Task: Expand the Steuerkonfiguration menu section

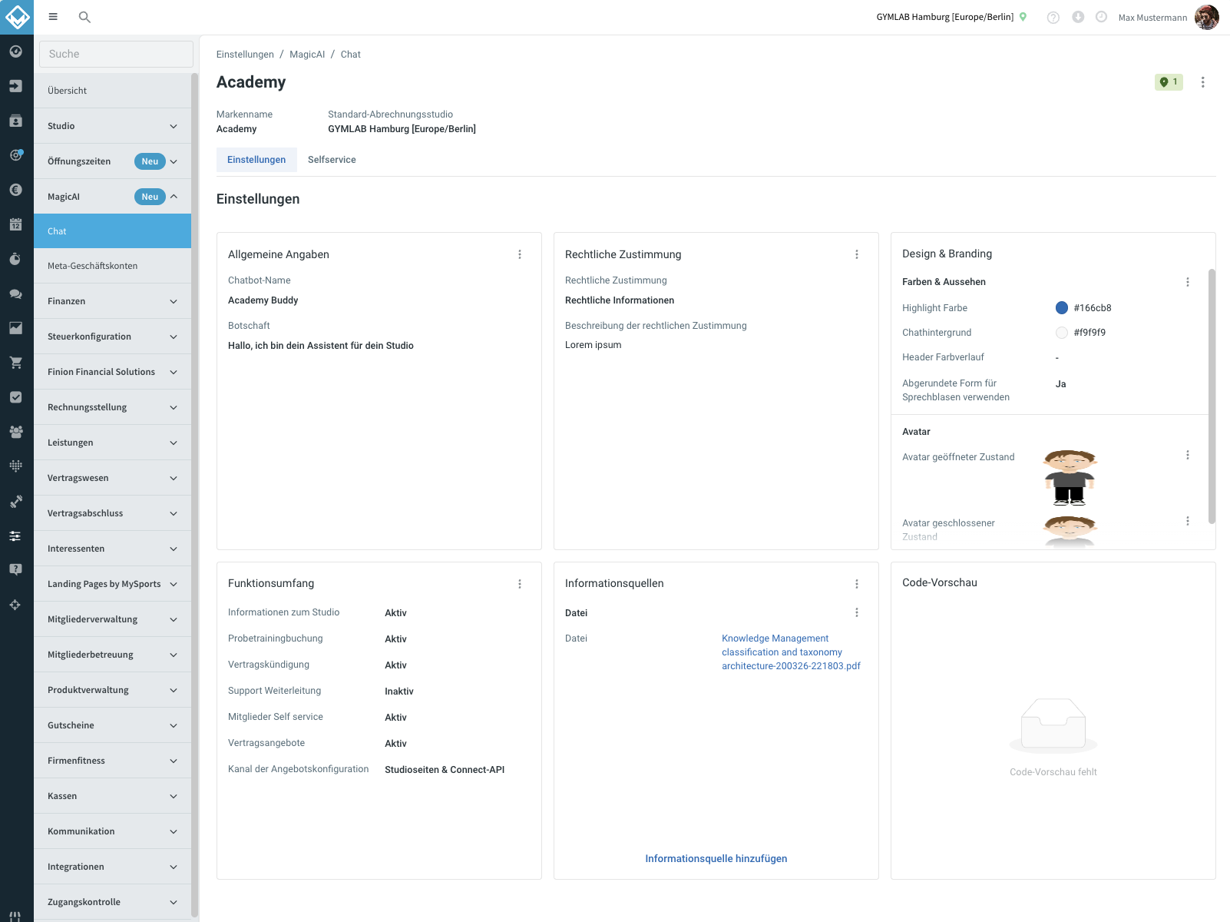Action: 112,337
